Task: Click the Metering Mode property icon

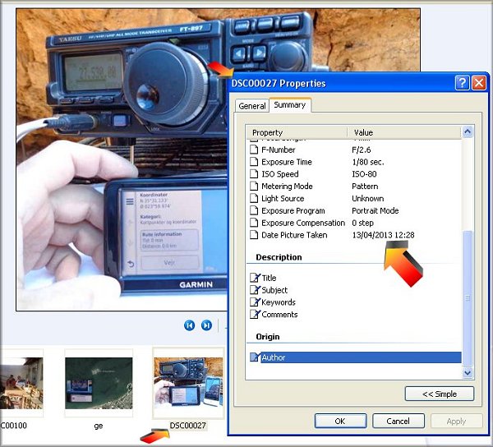Action: click(254, 186)
